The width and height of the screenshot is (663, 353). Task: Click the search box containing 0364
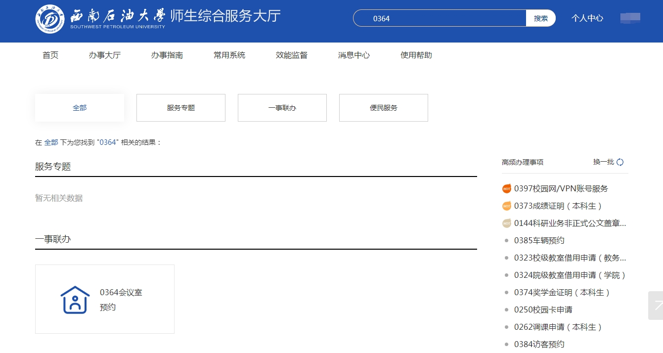tap(440, 18)
